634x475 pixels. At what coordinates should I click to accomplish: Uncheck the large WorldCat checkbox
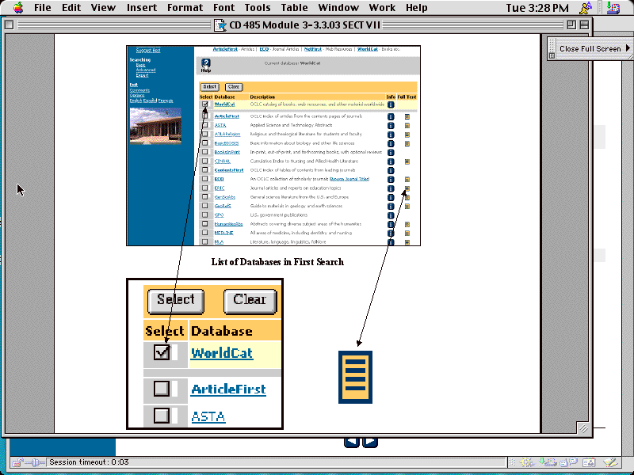(x=162, y=352)
